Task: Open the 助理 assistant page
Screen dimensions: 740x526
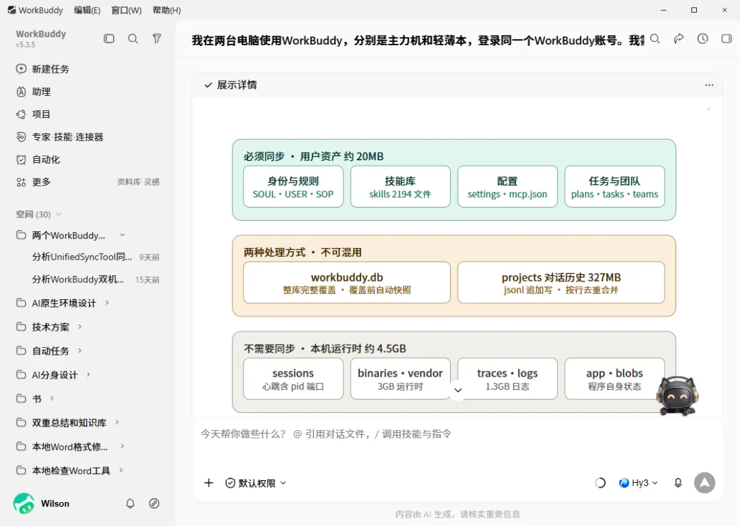Action: 33,92
